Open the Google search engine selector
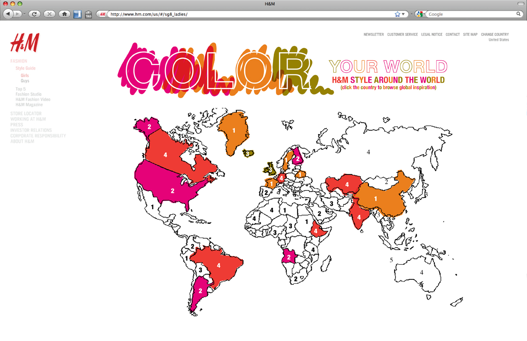The height and width of the screenshot is (341, 527). click(421, 14)
